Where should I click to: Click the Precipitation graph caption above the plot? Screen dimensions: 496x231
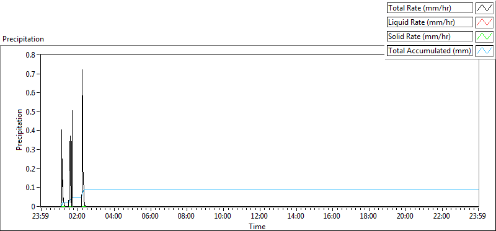tap(23, 39)
